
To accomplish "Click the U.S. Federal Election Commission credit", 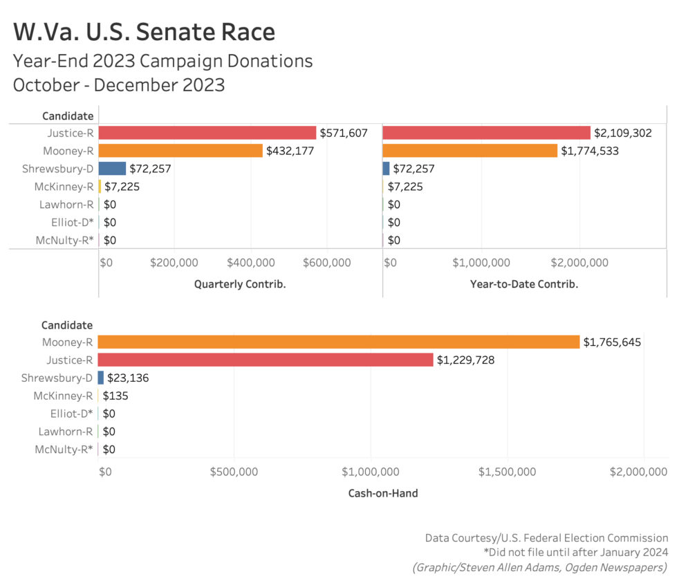I will (x=546, y=537).
